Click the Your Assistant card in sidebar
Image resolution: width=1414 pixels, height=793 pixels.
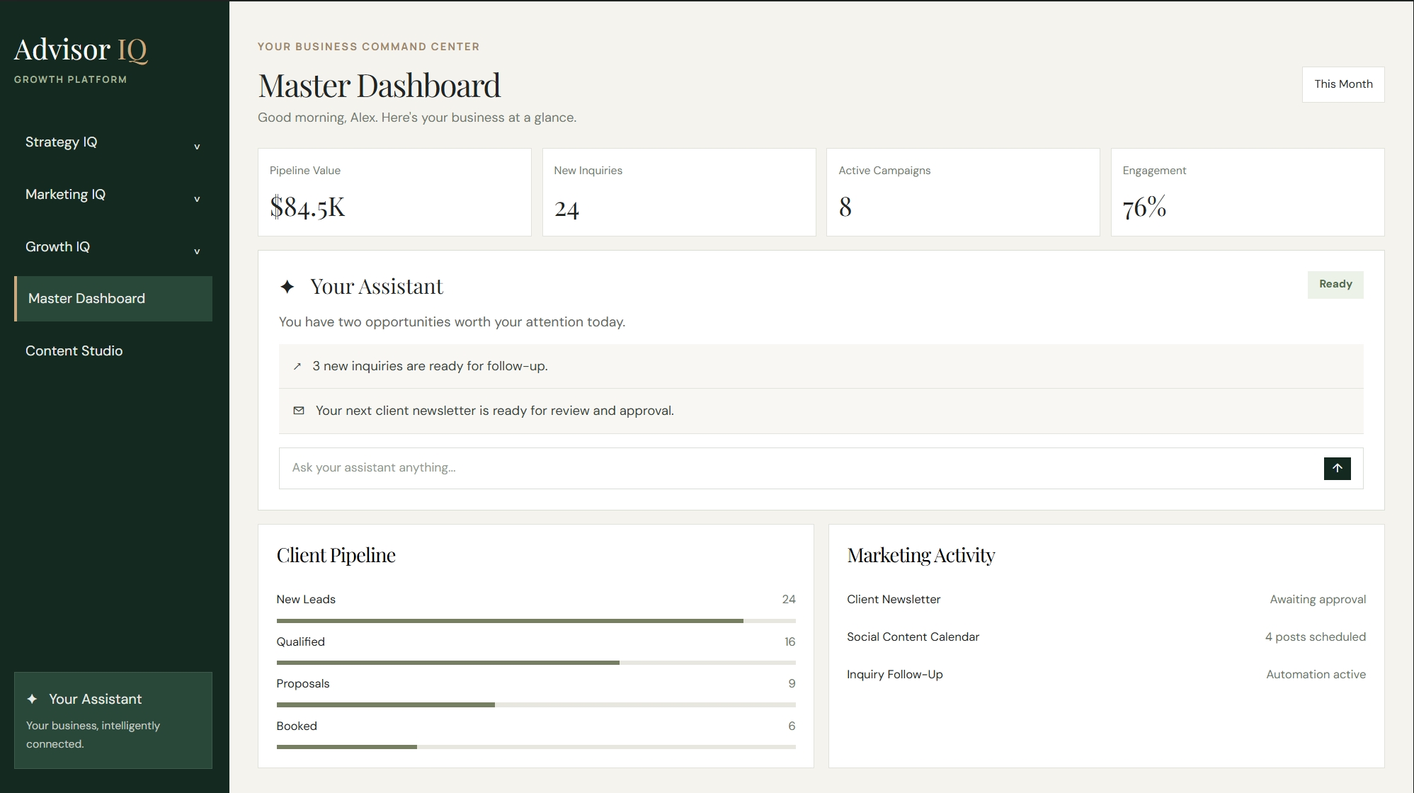tap(113, 720)
